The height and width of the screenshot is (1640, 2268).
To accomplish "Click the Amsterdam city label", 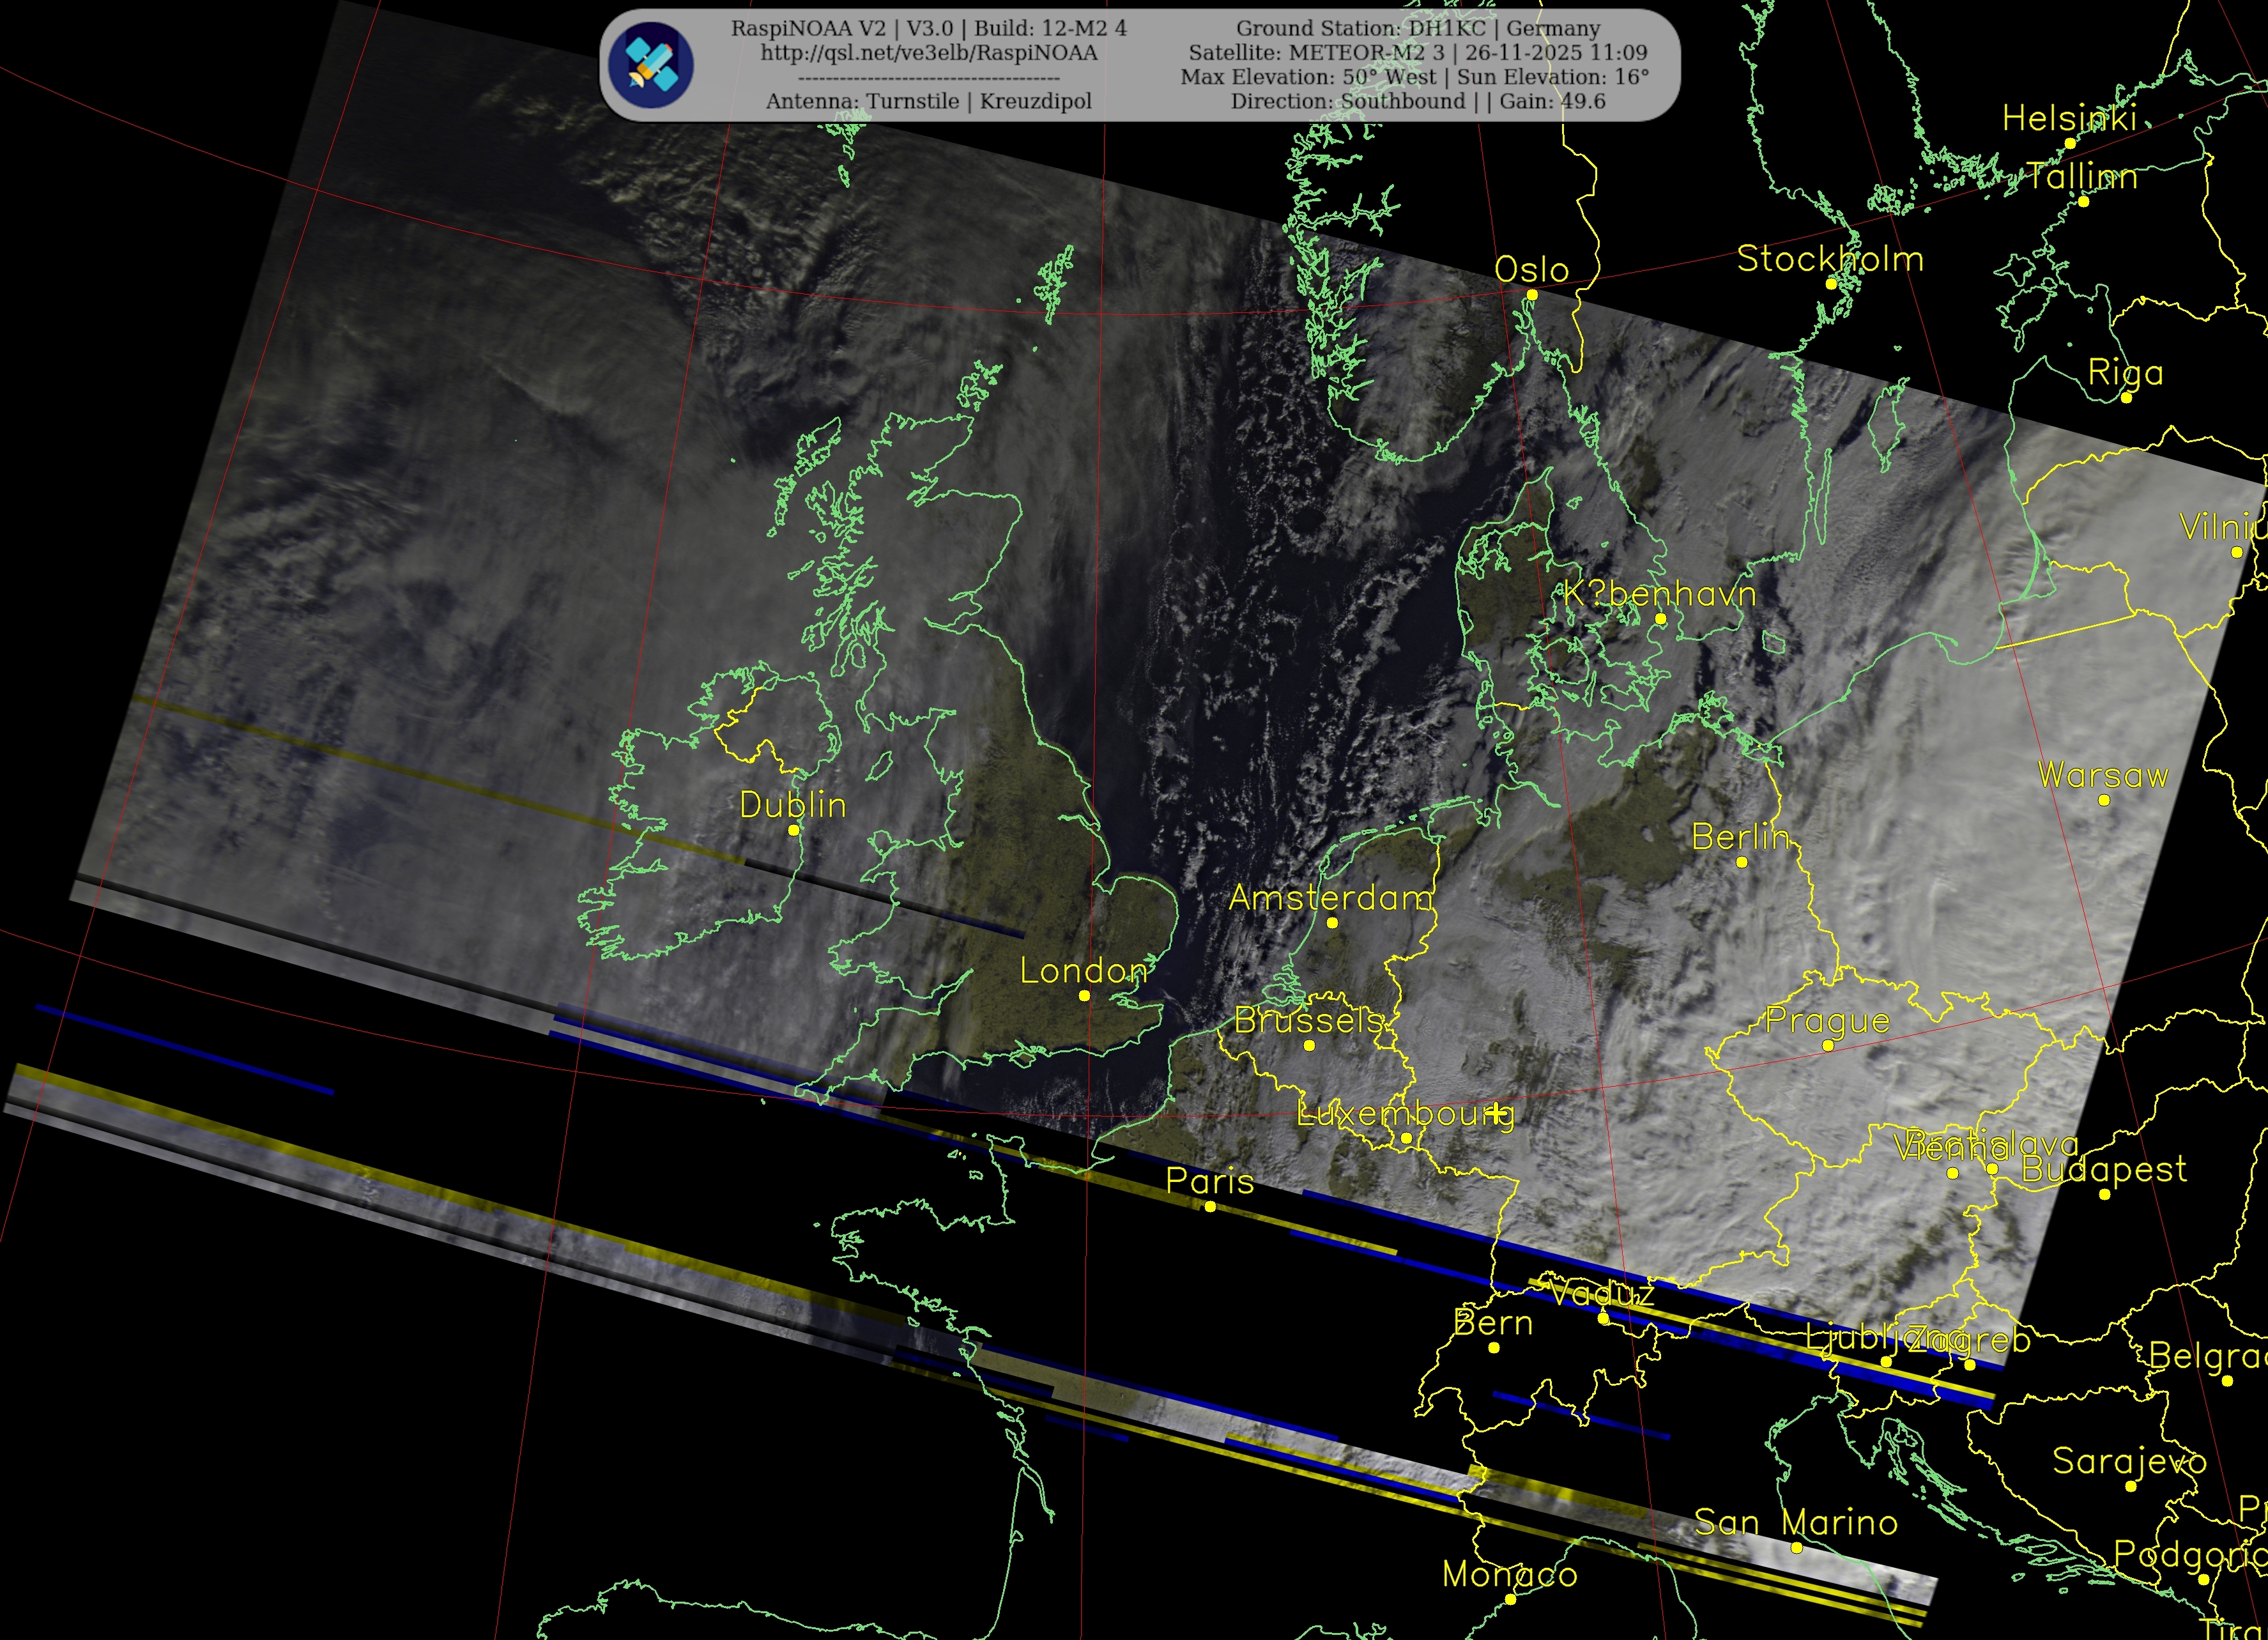I will coord(1330,898).
